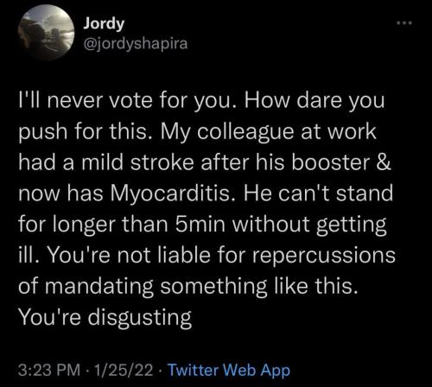Viewport: 432px width, 387px height.
Task: Open the Twitter Web App source link
Action: pos(229,371)
